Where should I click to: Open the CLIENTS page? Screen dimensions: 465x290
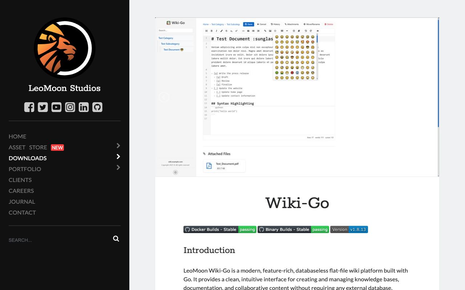(20, 180)
